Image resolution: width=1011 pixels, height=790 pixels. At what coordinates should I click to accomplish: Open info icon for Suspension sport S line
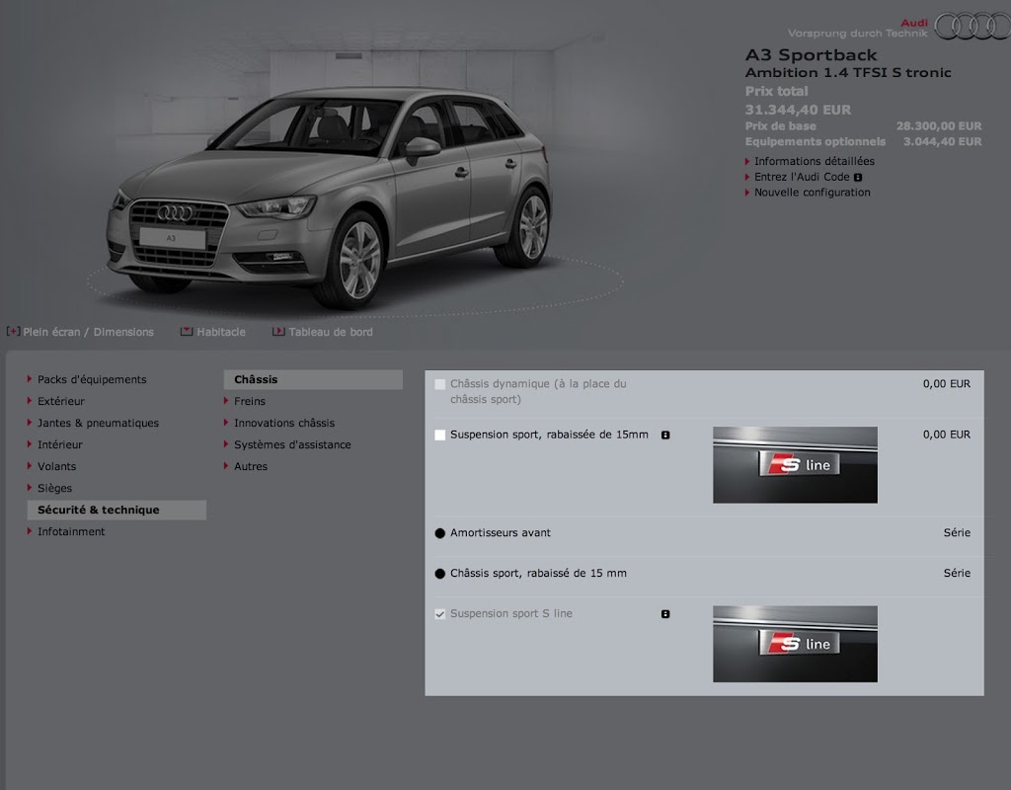(x=665, y=614)
